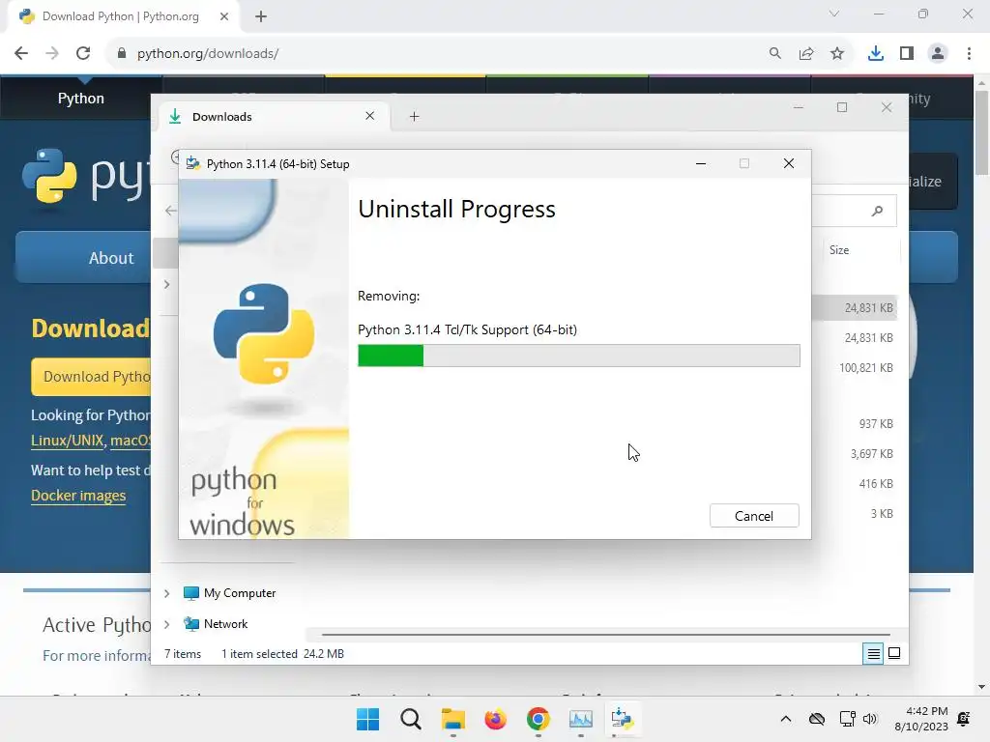This screenshot has width=990, height=742.
Task: Share this page via Chrome share icon
Action: 806,53
